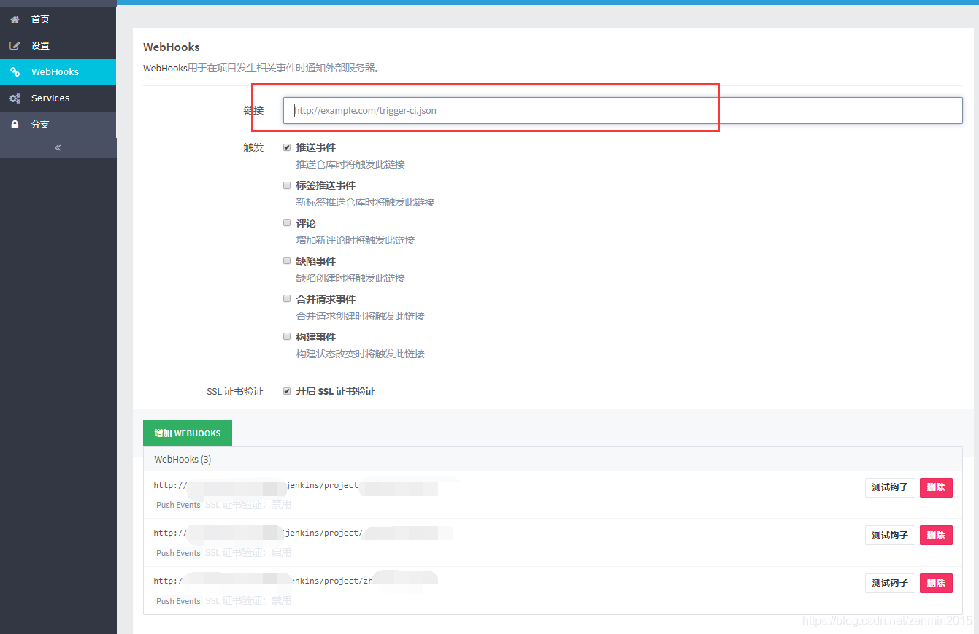Enable the 标签推送事件 checkbox

click(287, 185)
